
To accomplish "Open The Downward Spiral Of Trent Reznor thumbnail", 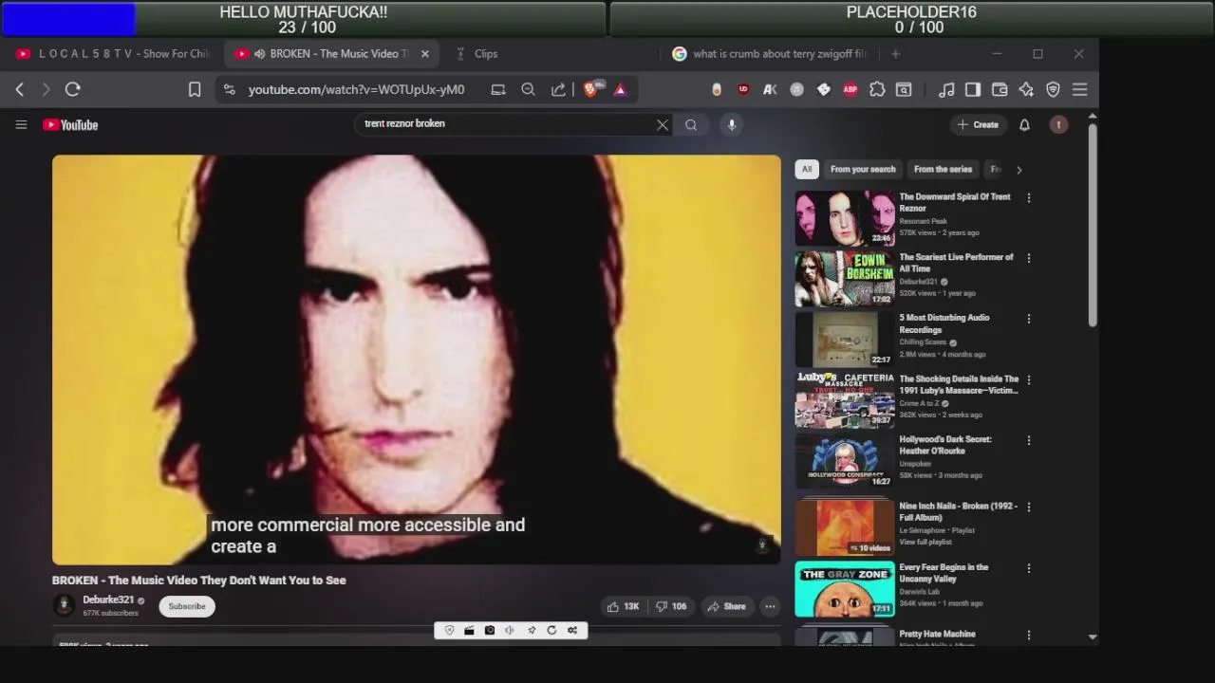I will click(845, 218).
